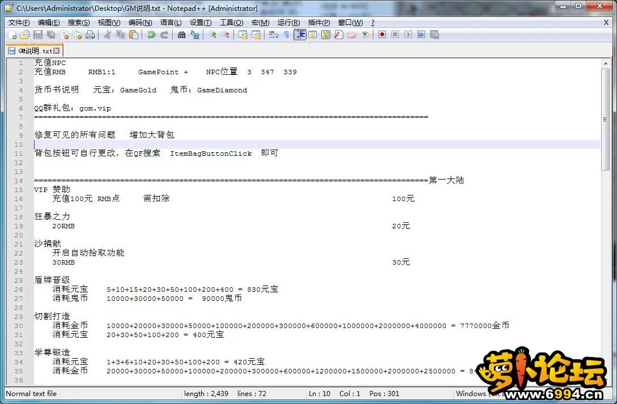Click 'GameDiamond' text on line 4

(x=222, y=90)
